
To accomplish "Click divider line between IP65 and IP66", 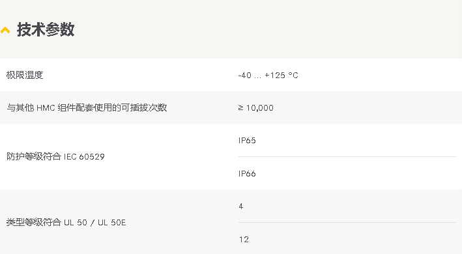I will point(347,156).
